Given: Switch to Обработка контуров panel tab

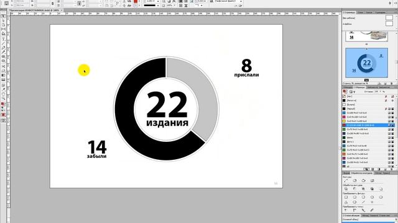Looking at the screenshot, I should click(x=362, y=173).
